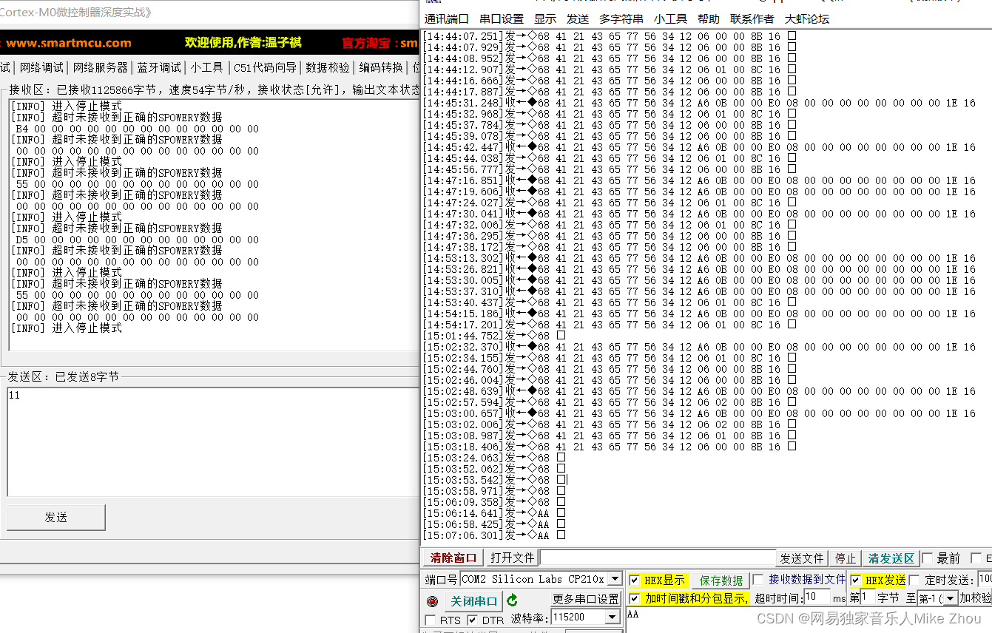This screenshot has height=633, width=992.
Task: Toggle the HEX发送 checkbox
Action: [856, 580]
